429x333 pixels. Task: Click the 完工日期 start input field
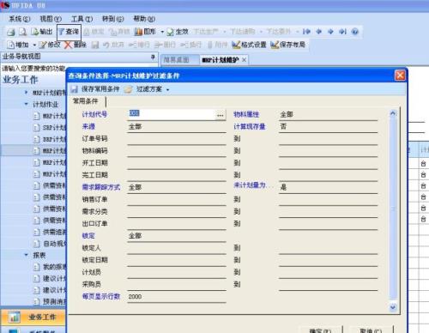tap(177, 175)
